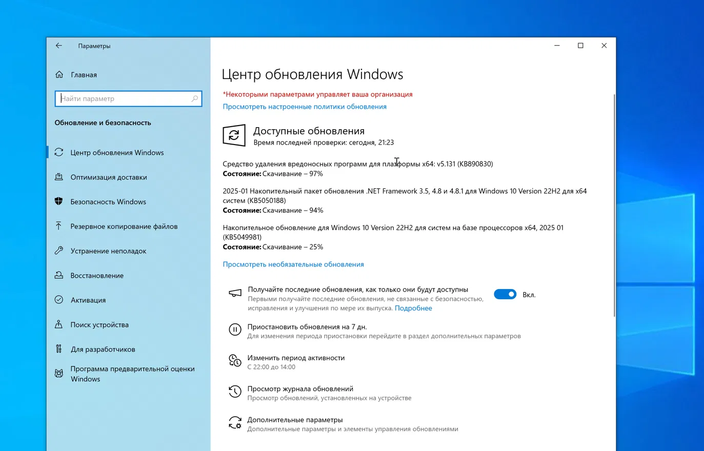The image size is (704, 451).
Task: Open Восстановление section
Action: [97, 276]
